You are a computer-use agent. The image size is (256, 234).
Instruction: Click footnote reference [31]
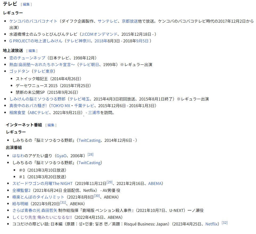tap(63, 203)
